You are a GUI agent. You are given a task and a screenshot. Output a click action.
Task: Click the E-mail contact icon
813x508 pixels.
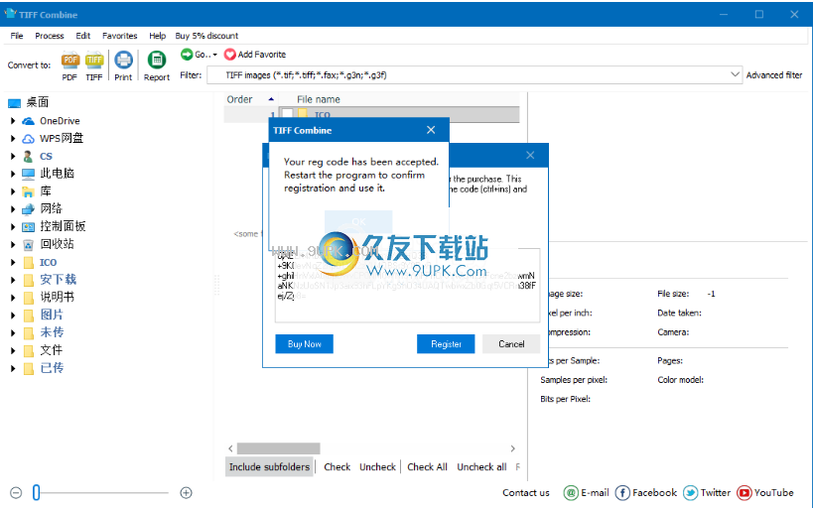tap(571, 492)
